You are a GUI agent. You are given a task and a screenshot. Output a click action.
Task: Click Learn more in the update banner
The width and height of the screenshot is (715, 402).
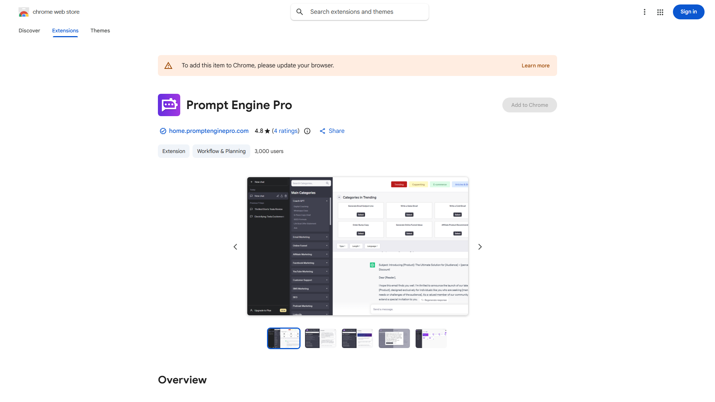(536, 66)
